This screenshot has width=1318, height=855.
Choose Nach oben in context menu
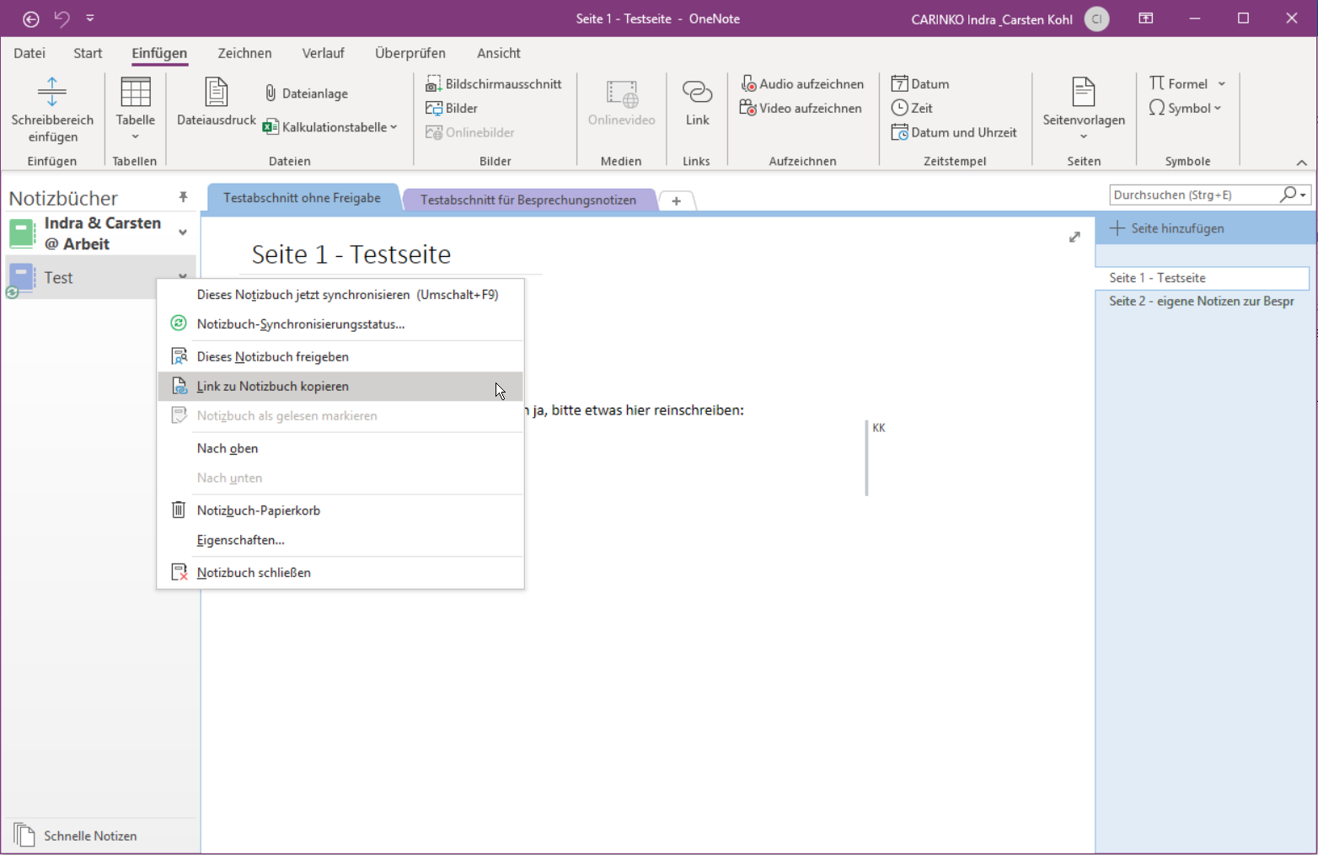(x=340, y=449)
